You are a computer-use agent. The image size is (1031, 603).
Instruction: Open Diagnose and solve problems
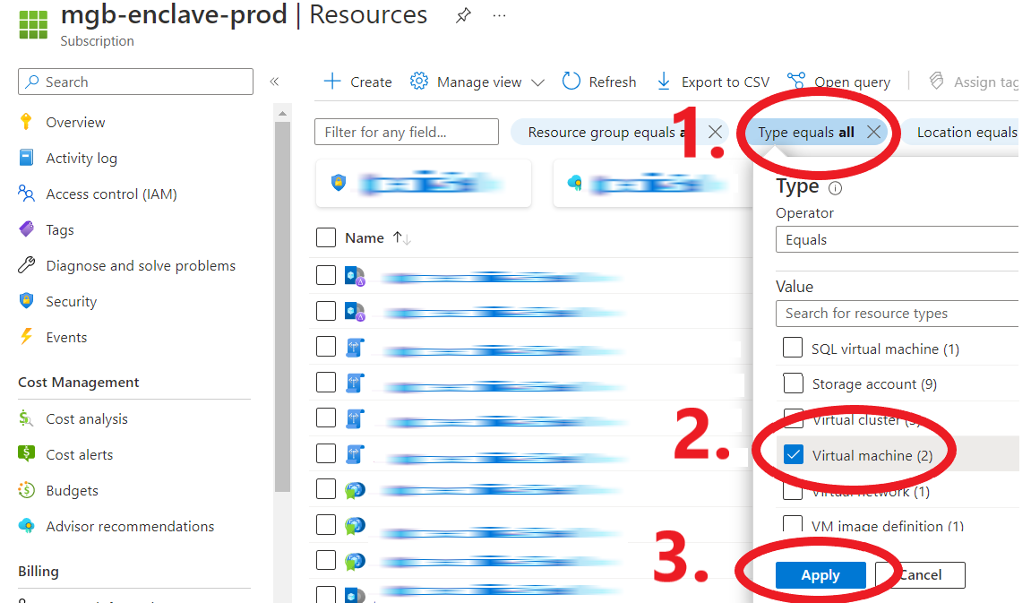tap(141, 266)
